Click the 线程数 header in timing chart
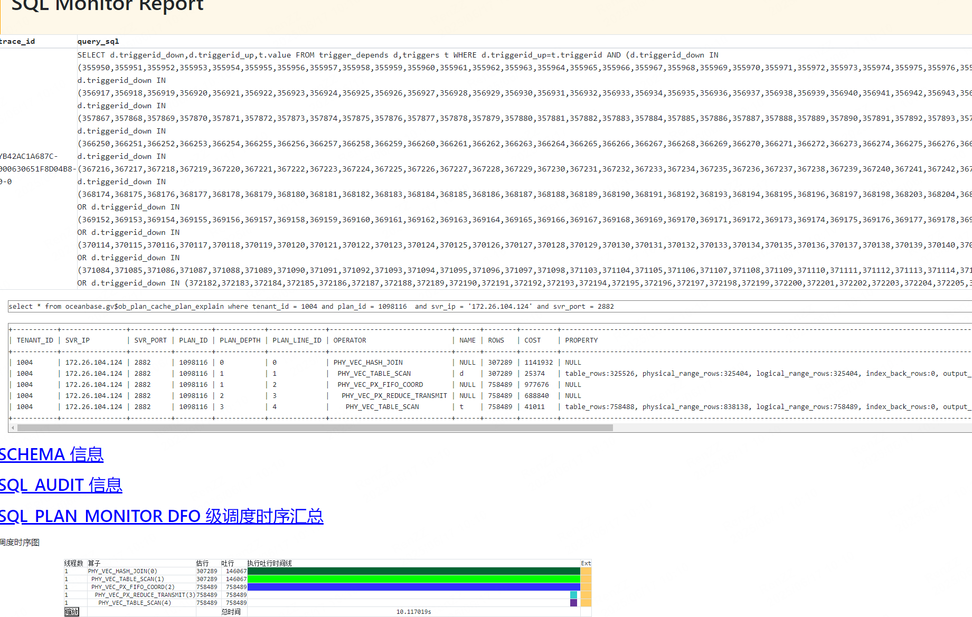This screenshot has height=617, width=972. 74,563
